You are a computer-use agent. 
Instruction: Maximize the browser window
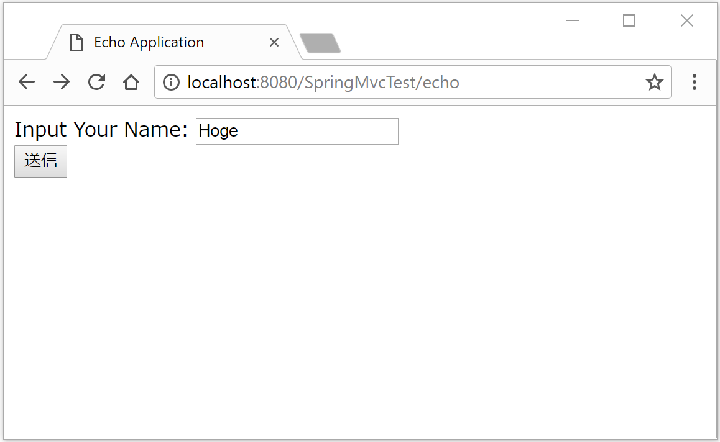[x=629, y=20]
